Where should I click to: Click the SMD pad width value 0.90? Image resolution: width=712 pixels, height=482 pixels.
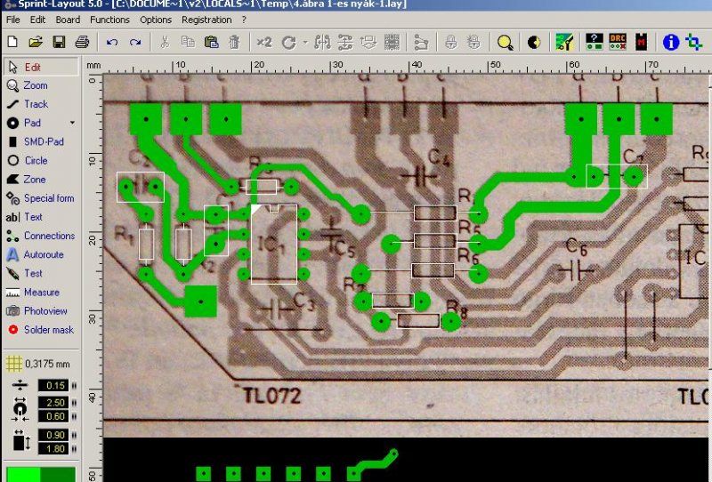[x=53, y=435]
